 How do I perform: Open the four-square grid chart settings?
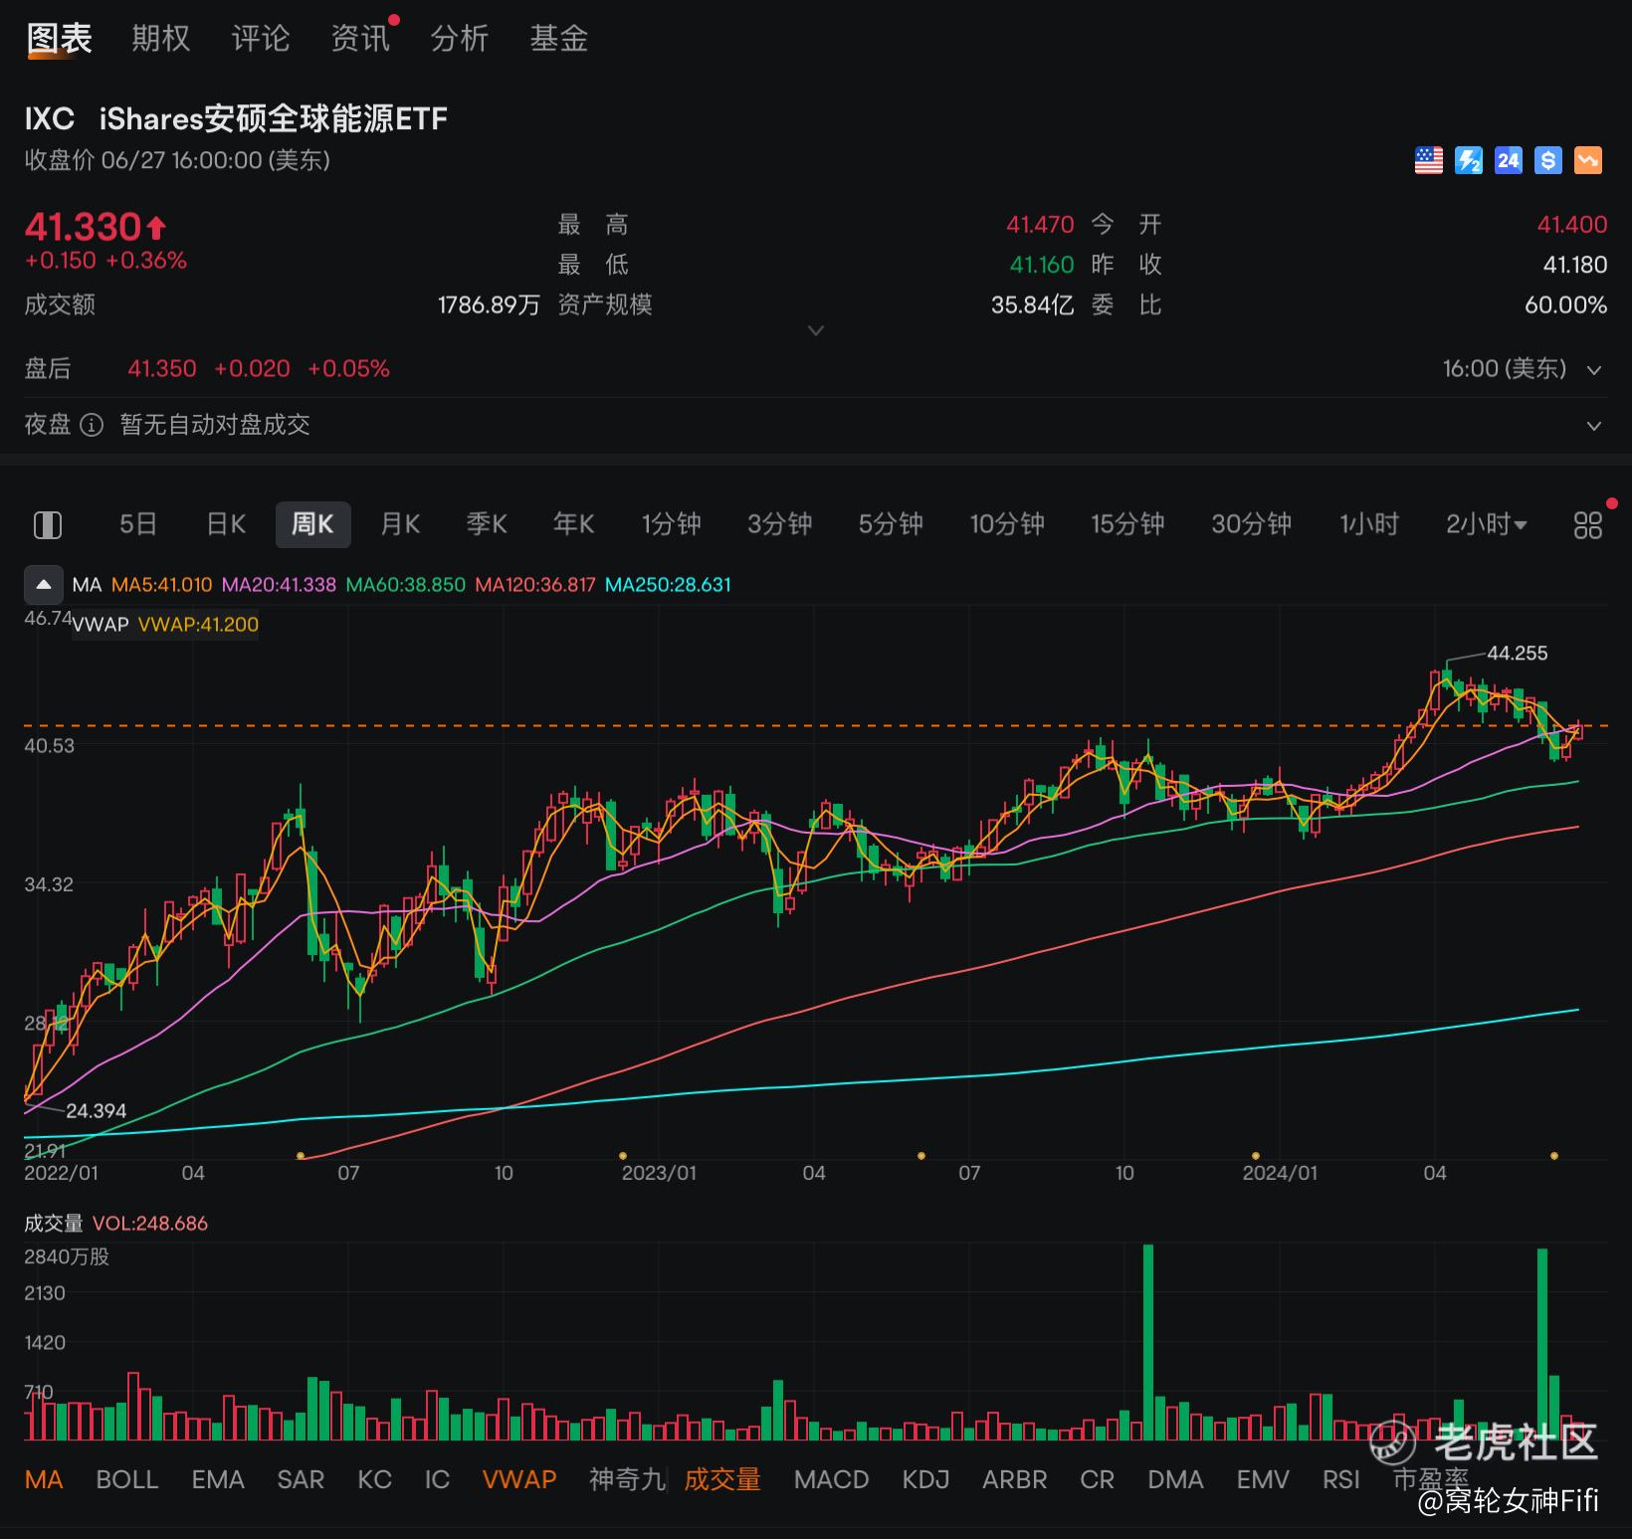pos(1587,525)
